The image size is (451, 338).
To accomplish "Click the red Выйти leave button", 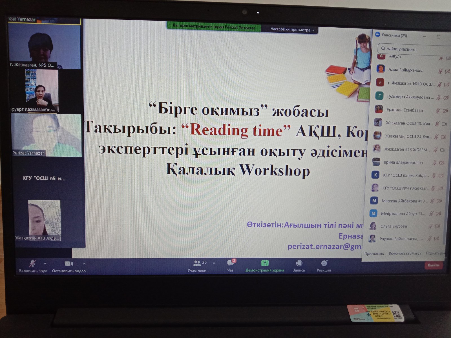I will point(433,265).
